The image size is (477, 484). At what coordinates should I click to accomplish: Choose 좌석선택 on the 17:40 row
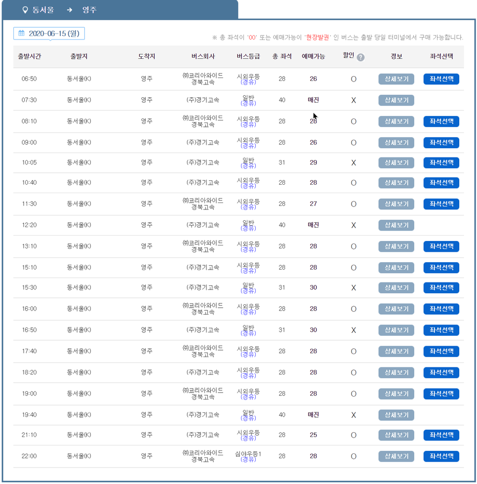click(441, 351)
